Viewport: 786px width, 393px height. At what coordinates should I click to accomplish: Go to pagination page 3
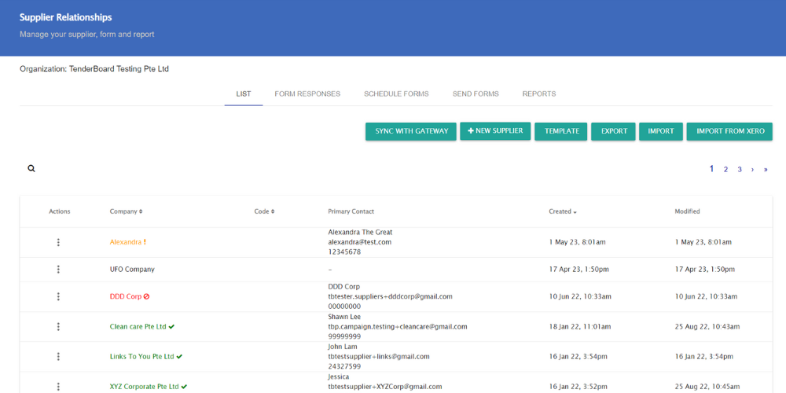[x=740, y=170]
